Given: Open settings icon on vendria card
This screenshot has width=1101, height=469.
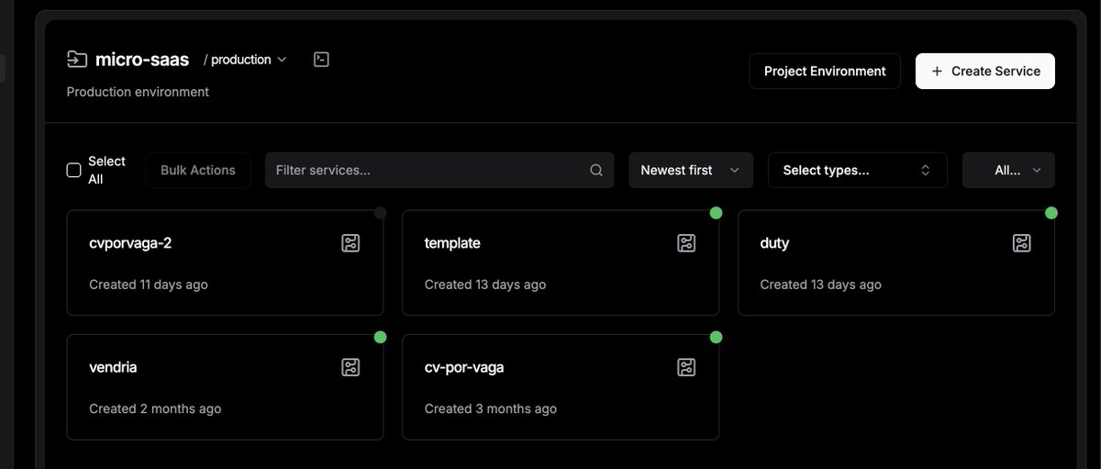Looking at the screenshot, I should coord(350,367).
